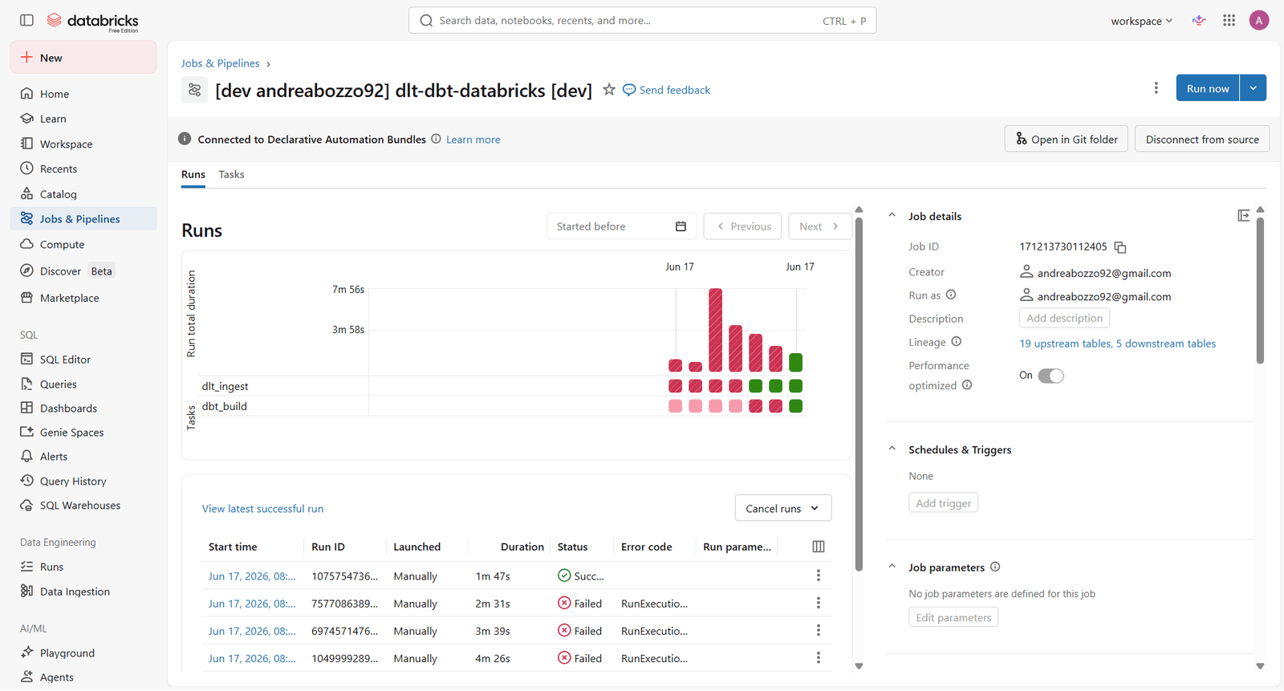Star this job as favorite

(x=609, y=90)
